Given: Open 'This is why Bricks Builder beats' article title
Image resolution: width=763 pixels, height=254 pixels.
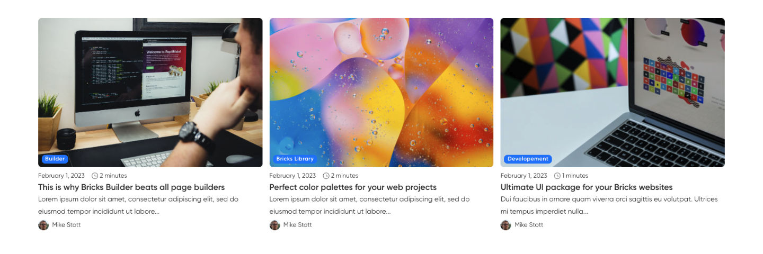Looking at the screenshot, I should click(131, 187).
